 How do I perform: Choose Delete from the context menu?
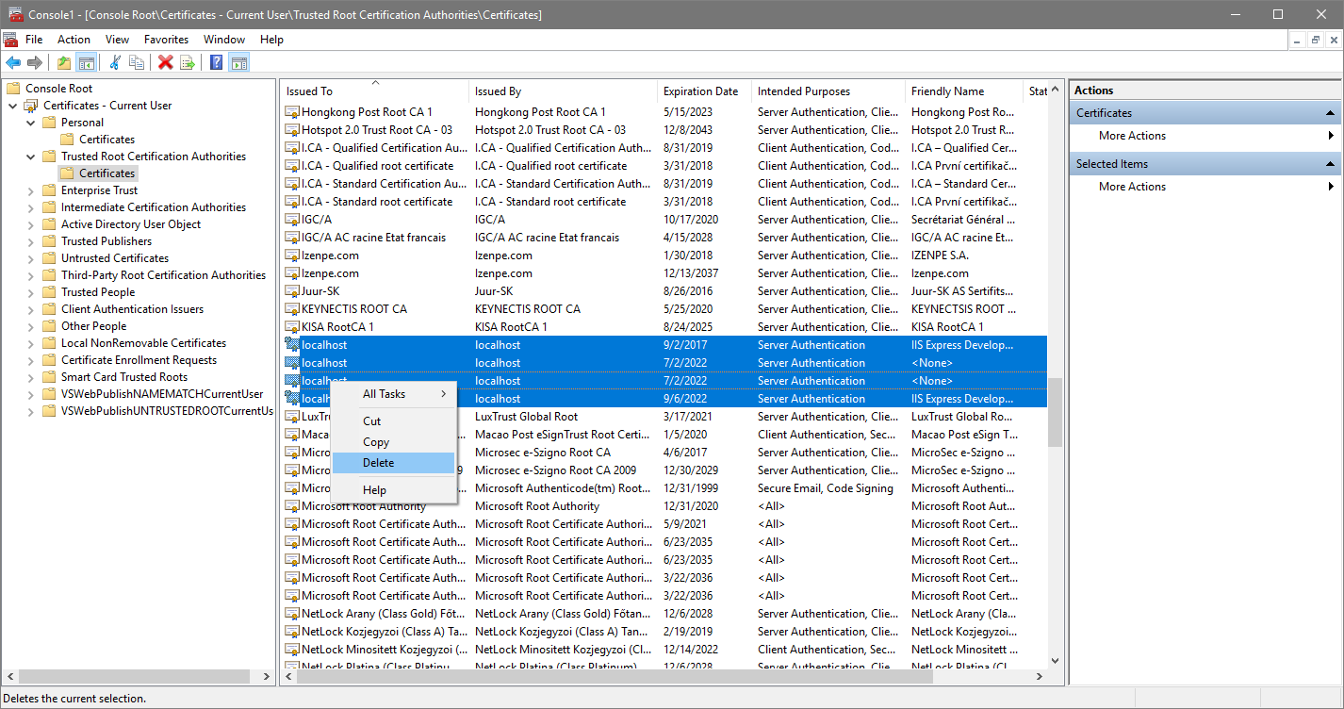394,463
